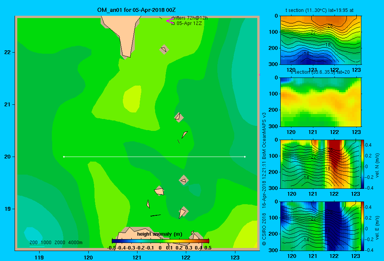Click the 's section' title above the salinity plot
Viewport: 384px width, 261px height.
[320, 72]
